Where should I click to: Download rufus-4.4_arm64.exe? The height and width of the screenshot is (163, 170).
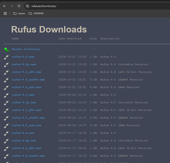[x=28, y=156]
